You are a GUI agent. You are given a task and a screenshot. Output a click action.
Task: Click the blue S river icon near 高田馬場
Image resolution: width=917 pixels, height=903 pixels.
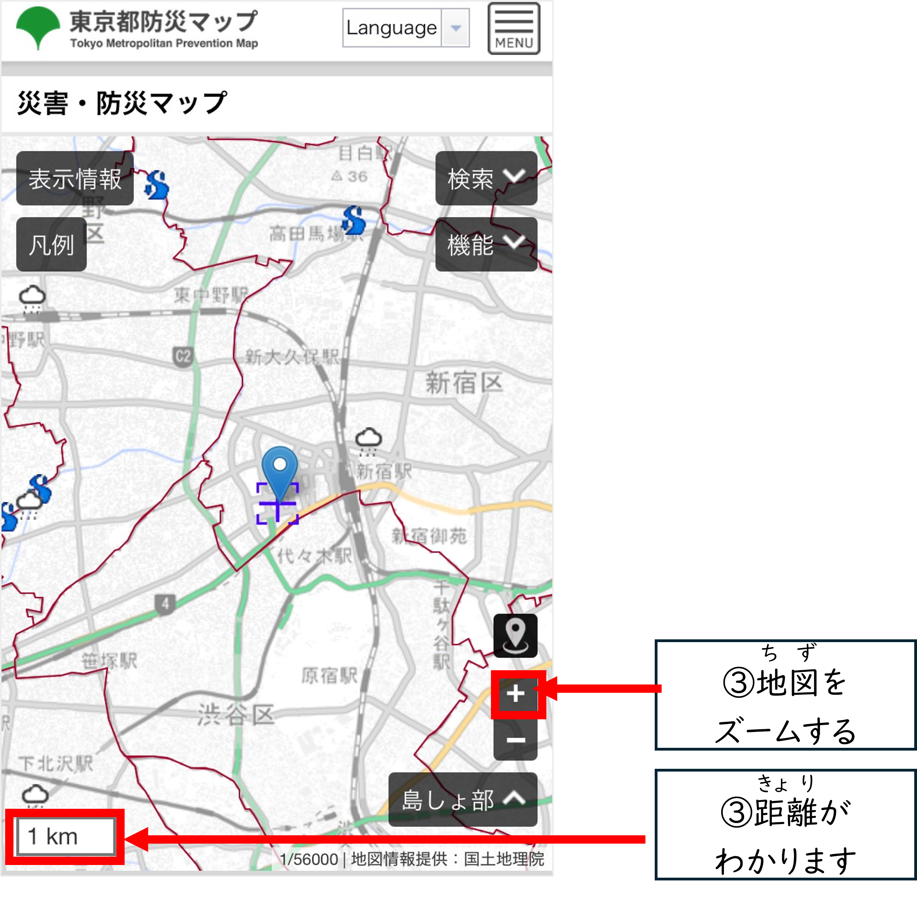pos(354,220)
